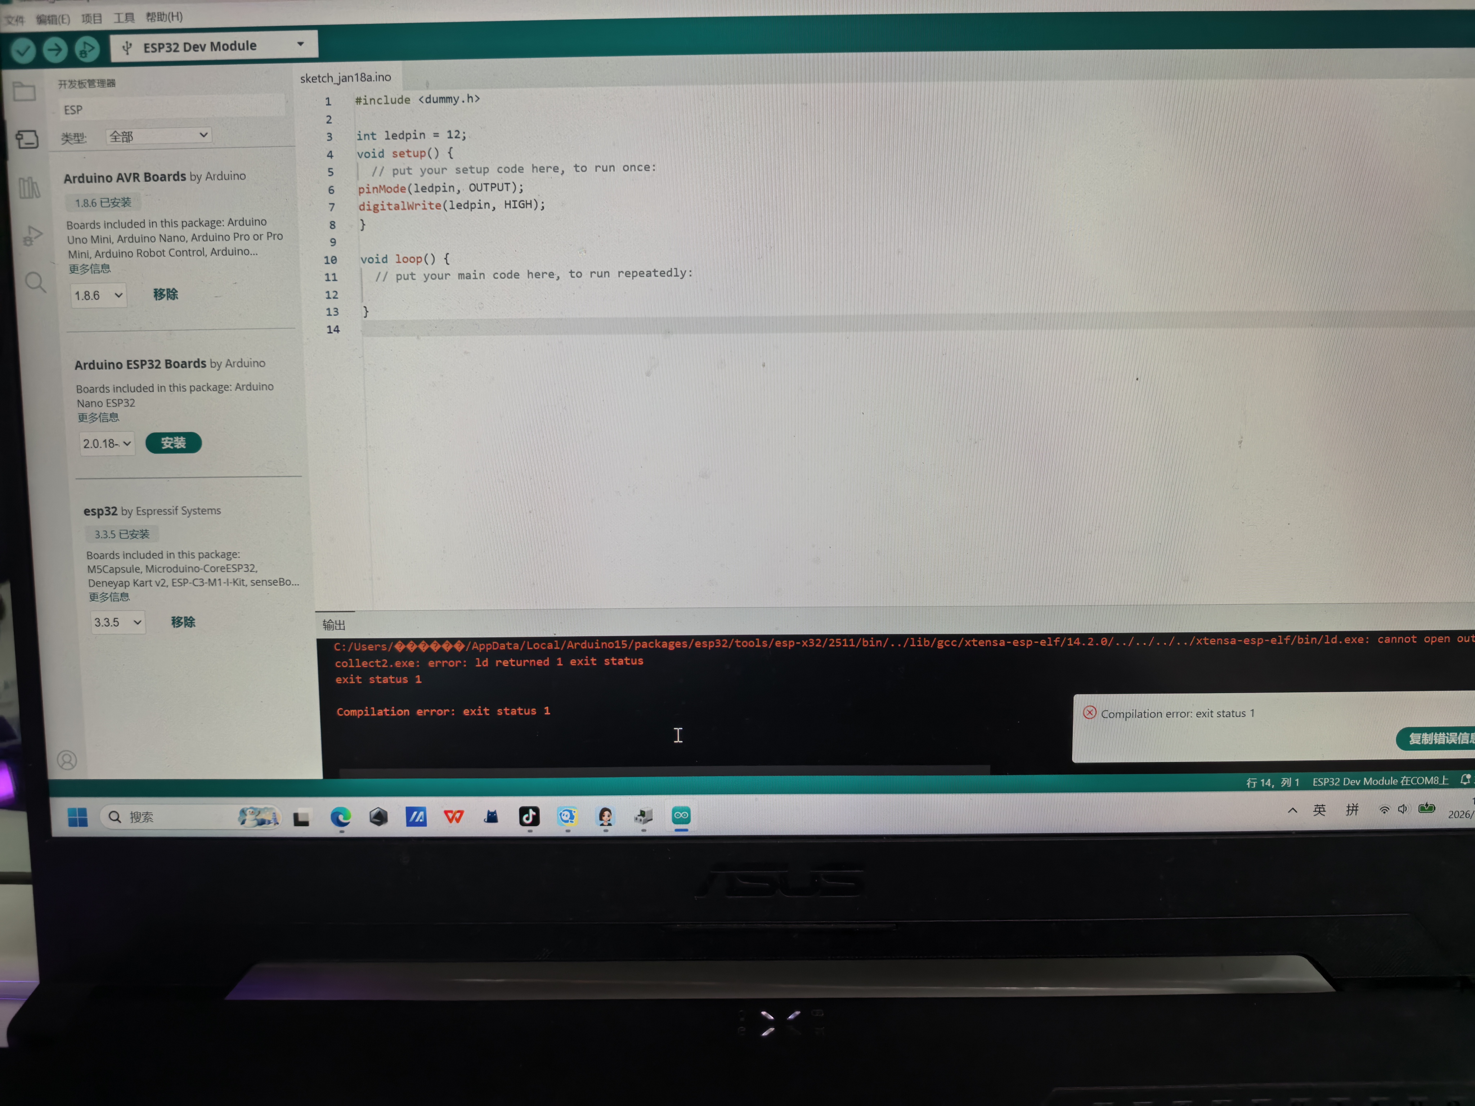Select the Boards Manager sidebar icon

click(27, 140)
